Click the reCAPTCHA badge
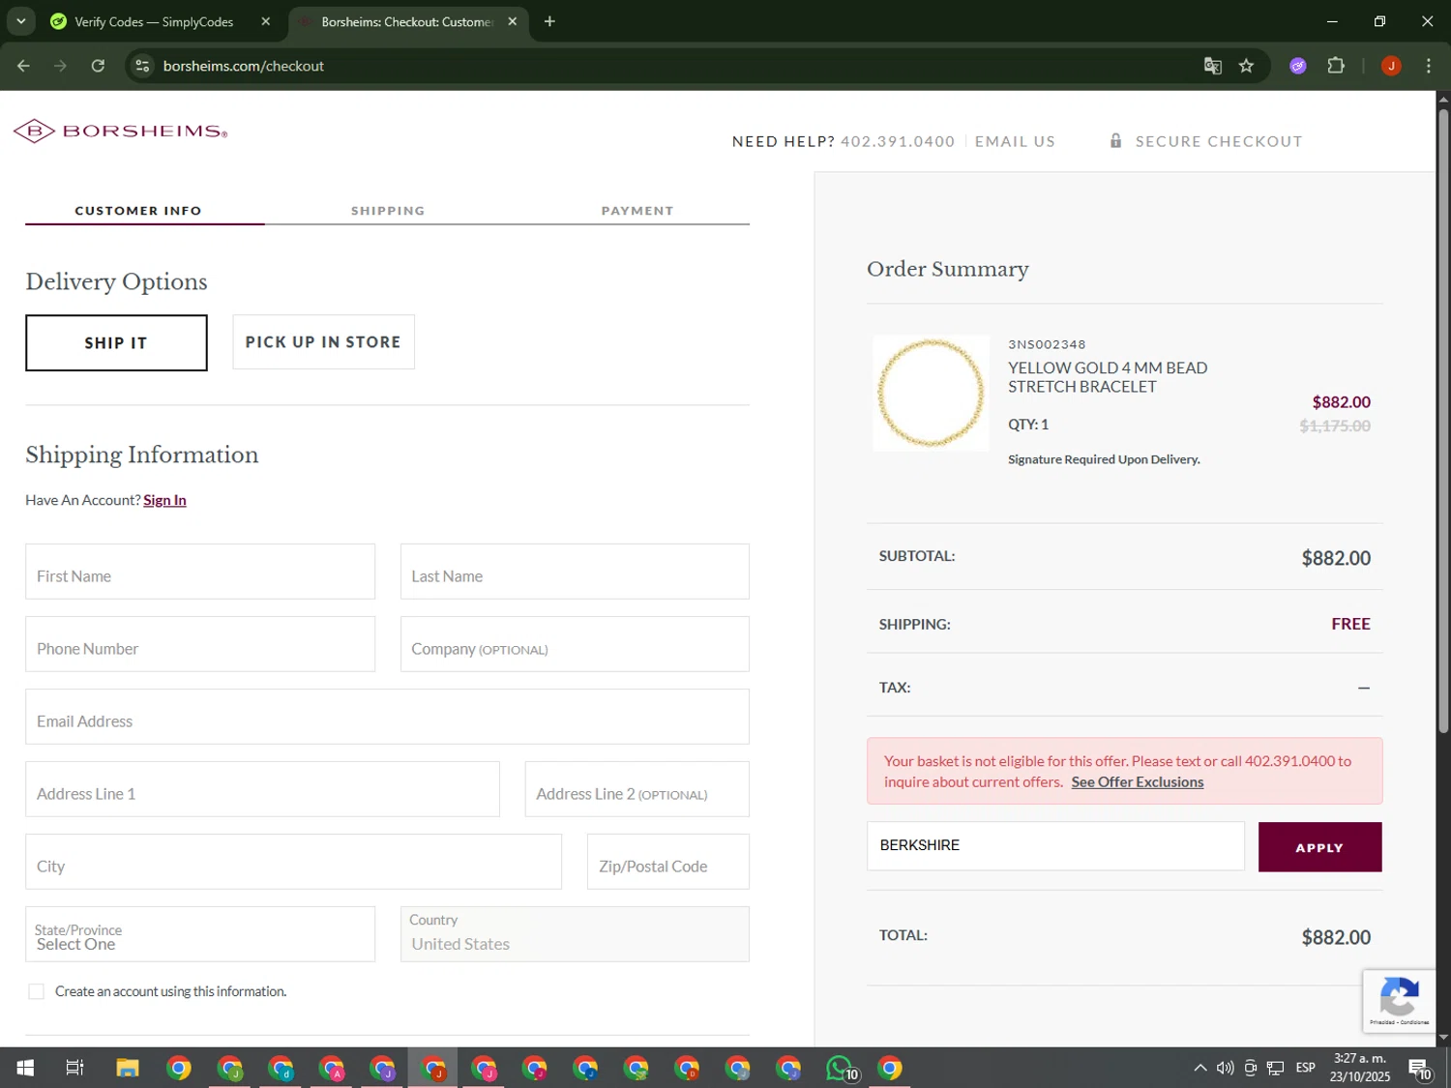Screen dimensions: 1451x1088 pos(1399,1000)
